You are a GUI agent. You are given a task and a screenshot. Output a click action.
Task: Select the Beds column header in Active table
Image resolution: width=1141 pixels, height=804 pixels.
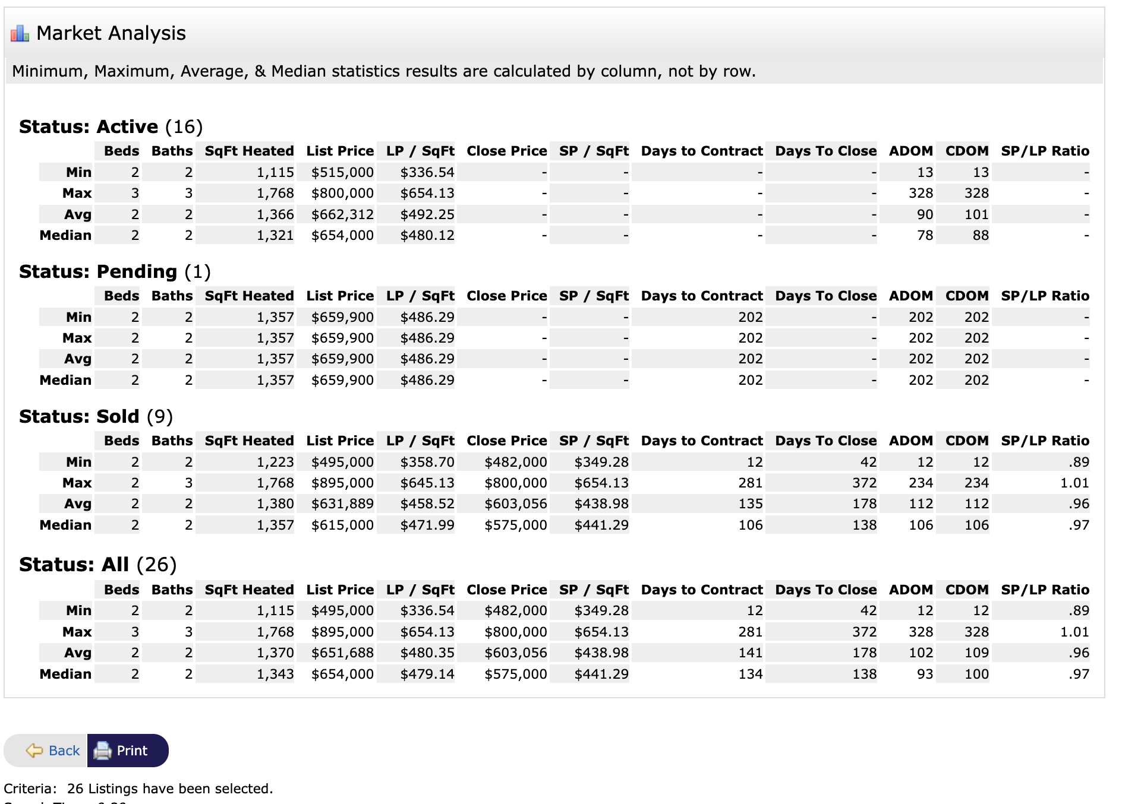pos(121,151)
